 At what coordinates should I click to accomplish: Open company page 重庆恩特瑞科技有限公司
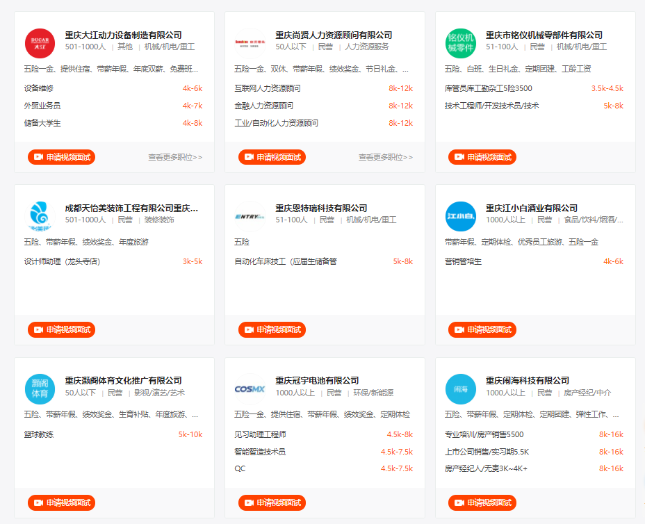[321, 208]
